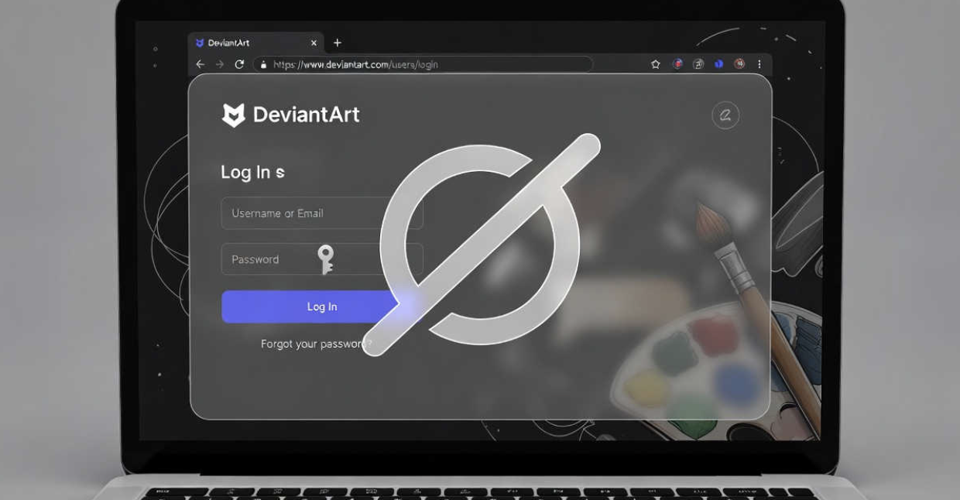Open a new tab with the plus button
Viewport: 960px width, 500px height.
[336, 43]
